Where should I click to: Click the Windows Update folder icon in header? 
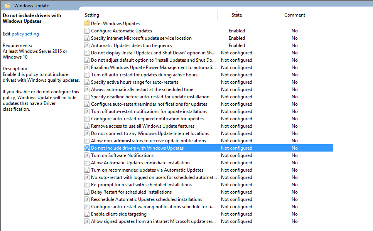click(8, 5)
